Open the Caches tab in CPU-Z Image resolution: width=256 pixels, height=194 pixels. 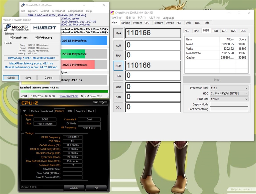35,111
